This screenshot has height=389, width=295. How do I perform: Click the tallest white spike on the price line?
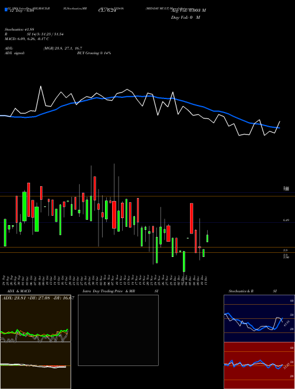[41, 86]
